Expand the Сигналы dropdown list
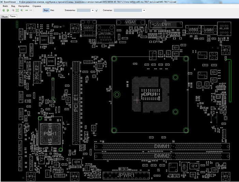239x182 pixels. coord(144,10)
